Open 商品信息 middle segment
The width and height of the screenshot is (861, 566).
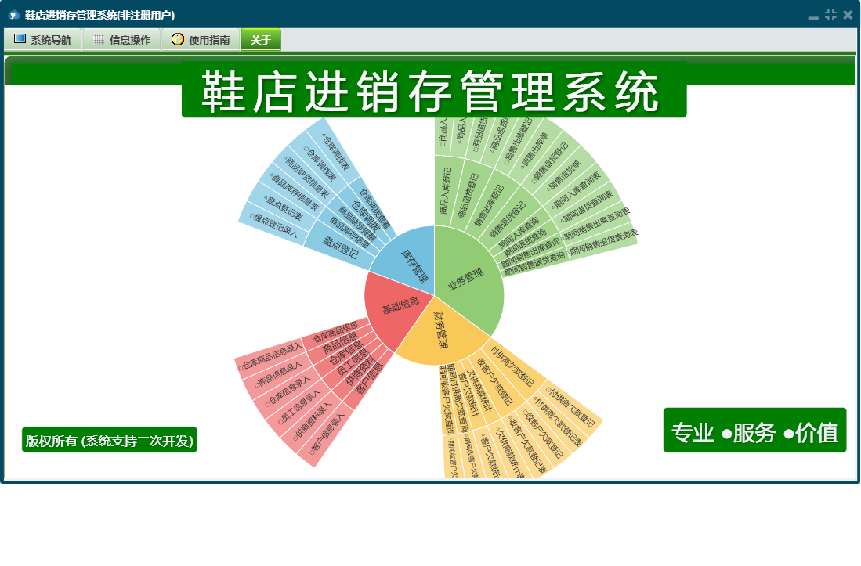coord(339,342)
